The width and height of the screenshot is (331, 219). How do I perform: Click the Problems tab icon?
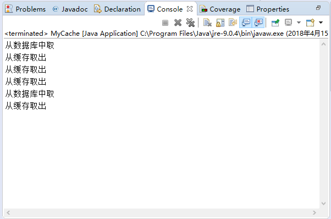pyautogui.click(x=9, y=9)
